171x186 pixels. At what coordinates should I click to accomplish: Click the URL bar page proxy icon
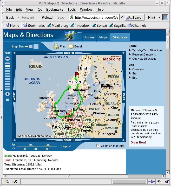coord(71,17)
